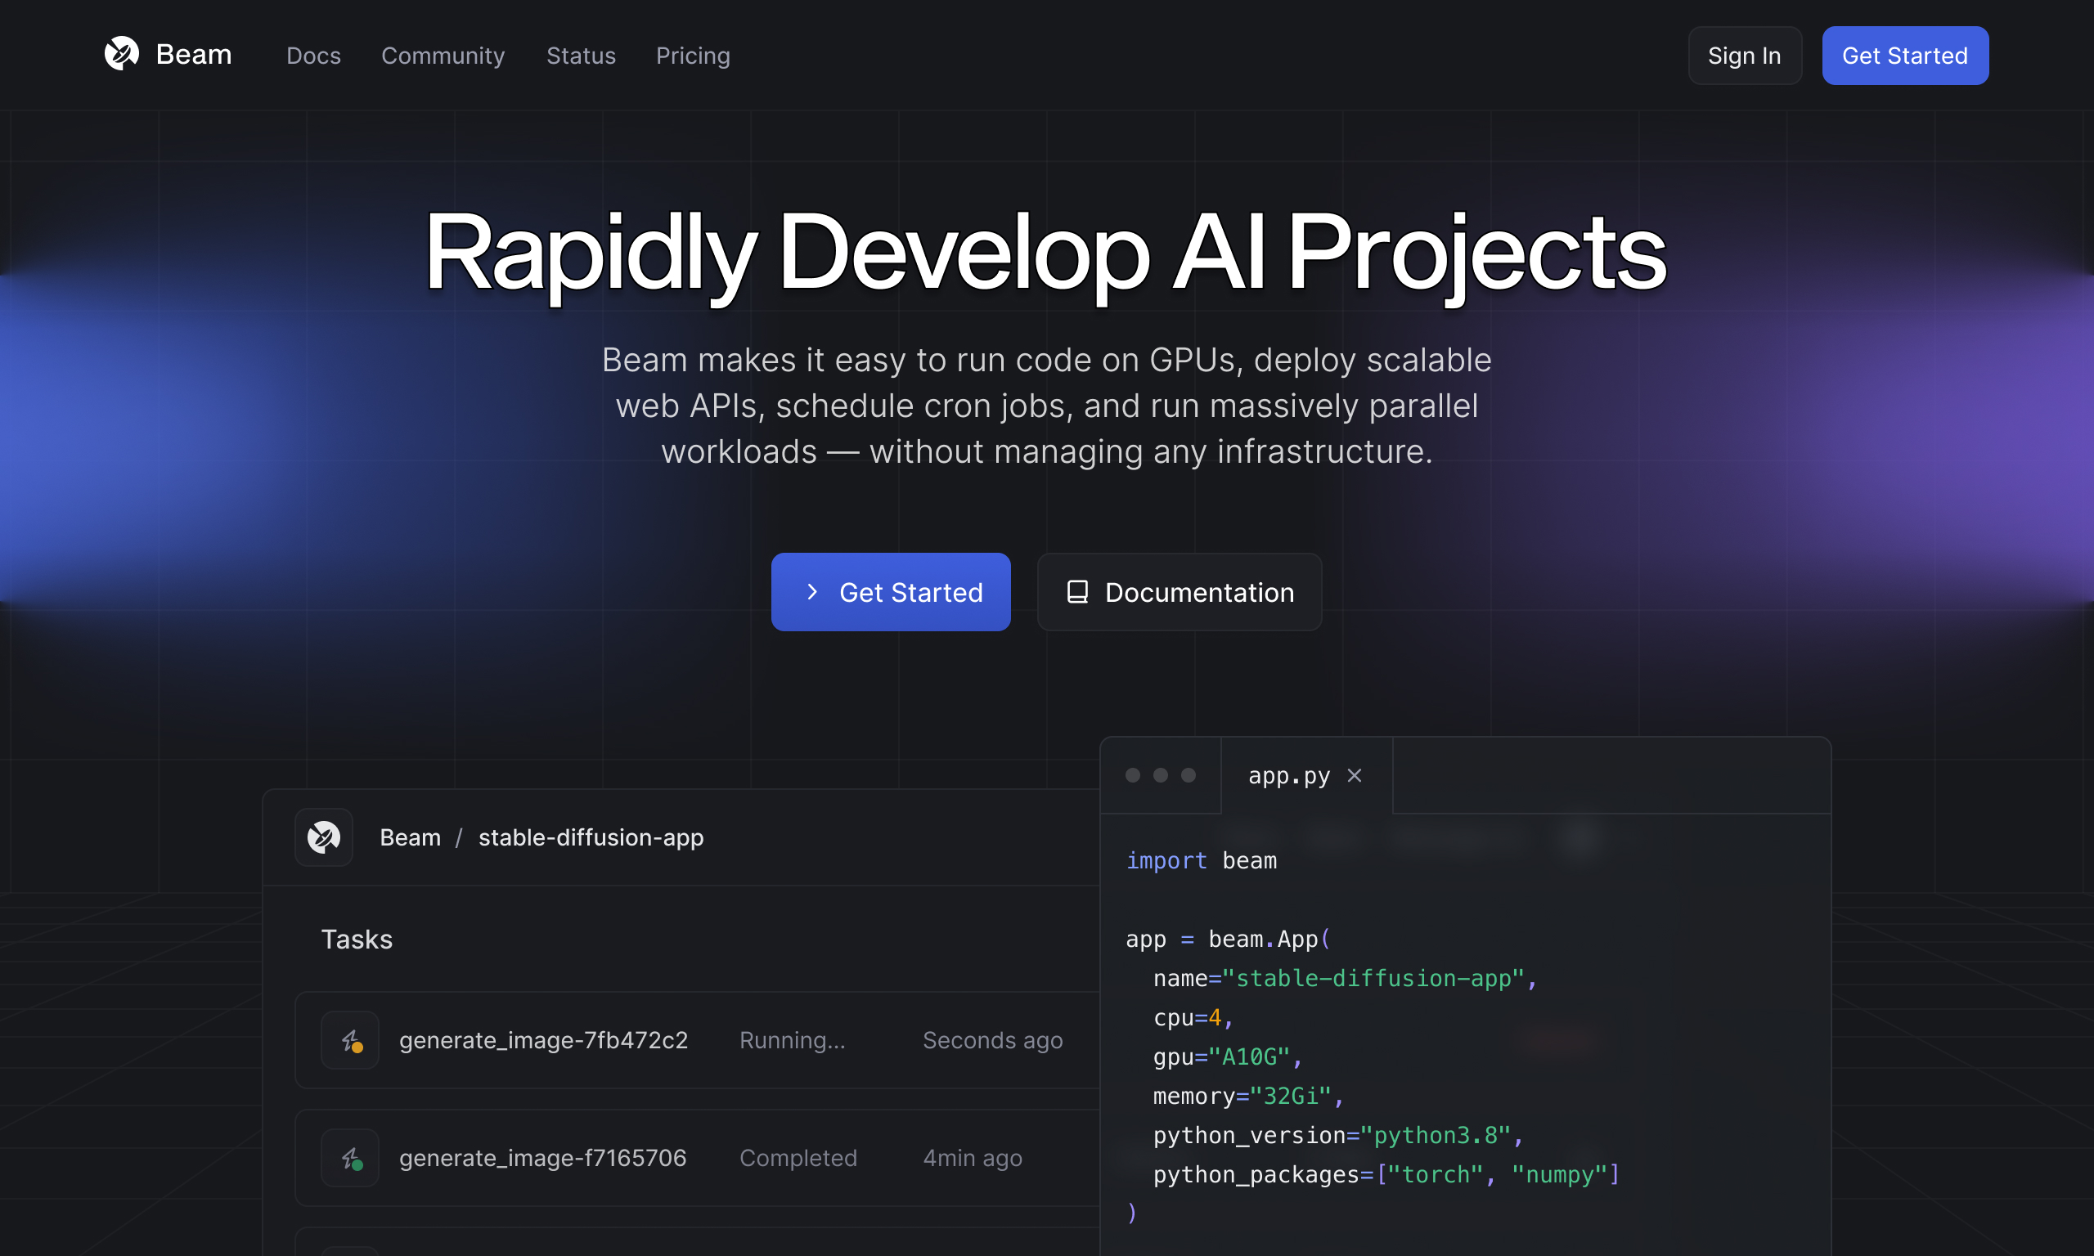Click the app.py tab close icon
The image size is (2094, 1256).
1357,774
